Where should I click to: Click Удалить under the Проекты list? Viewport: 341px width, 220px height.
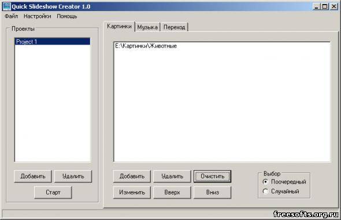[73, 176]
